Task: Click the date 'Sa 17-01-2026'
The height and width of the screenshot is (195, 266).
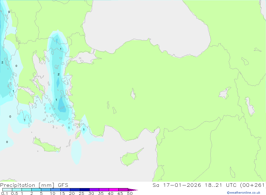Action: coord(177,185)
